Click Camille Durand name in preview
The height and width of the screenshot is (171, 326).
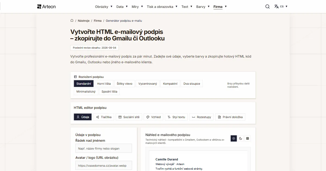point(167,159)
